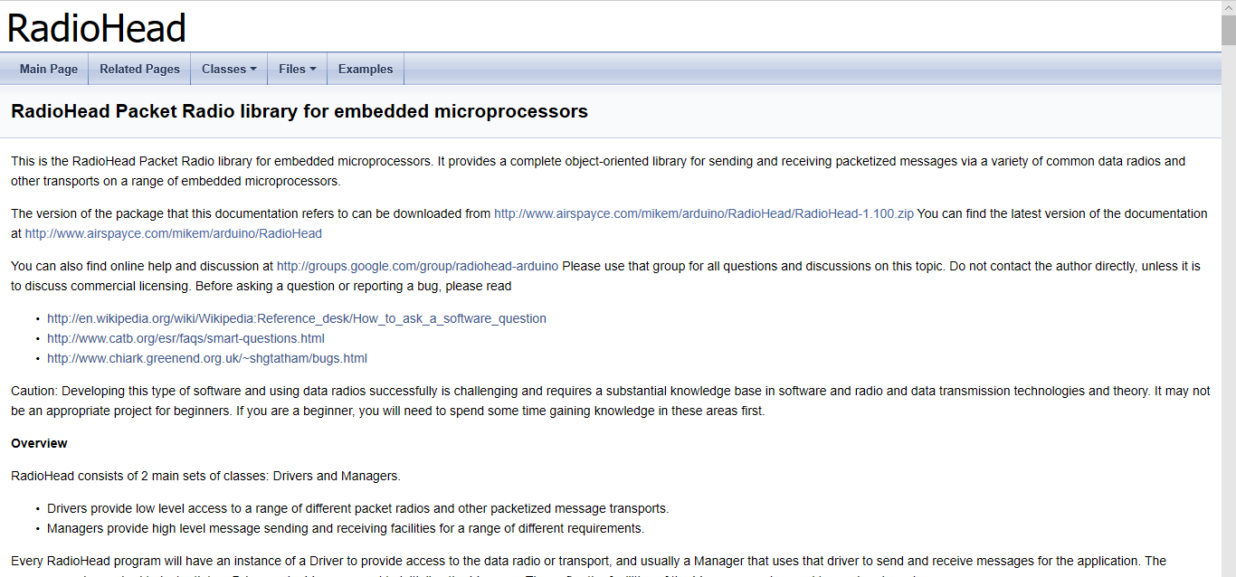This screenshot has width=1236, height=577.
Task: Click the Files dropdown arrow
Action: pyautogui.click(x=313, y=69)
